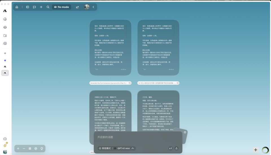The height and width of the screenshot is (155, 271).
Task: Click the profile picture at sidebar bottom
Action: tap(5, 152)
